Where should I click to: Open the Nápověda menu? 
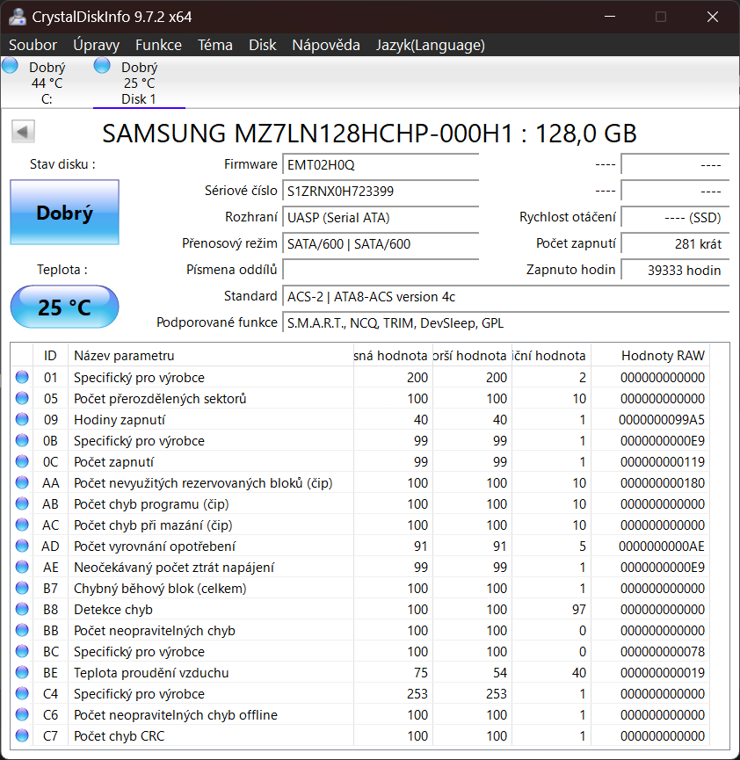click(326, 45)
